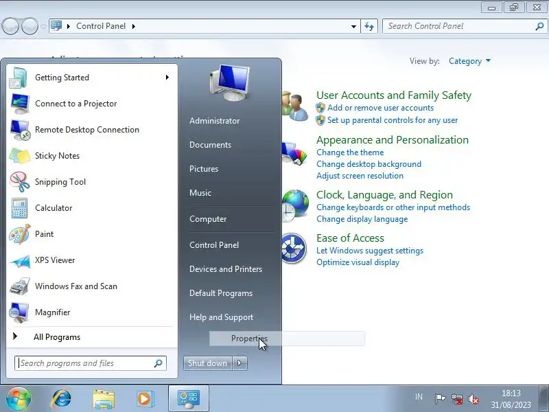The height and width of the screenshot is (412, 549).
Task: Open Administrator personal folder
Action: coord(214,121)
